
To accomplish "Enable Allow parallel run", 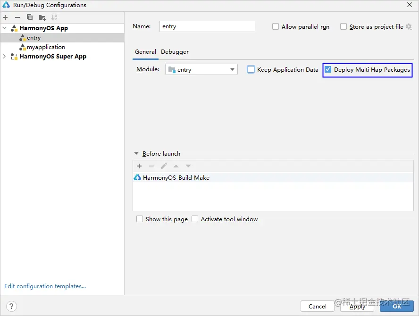I will (x=275, y=27).
